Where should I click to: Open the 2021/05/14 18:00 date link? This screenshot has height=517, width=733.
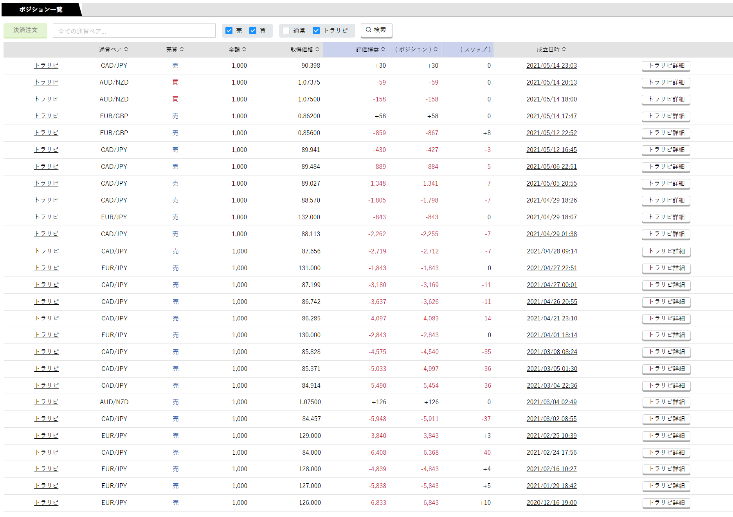click(x=551, y=99)
